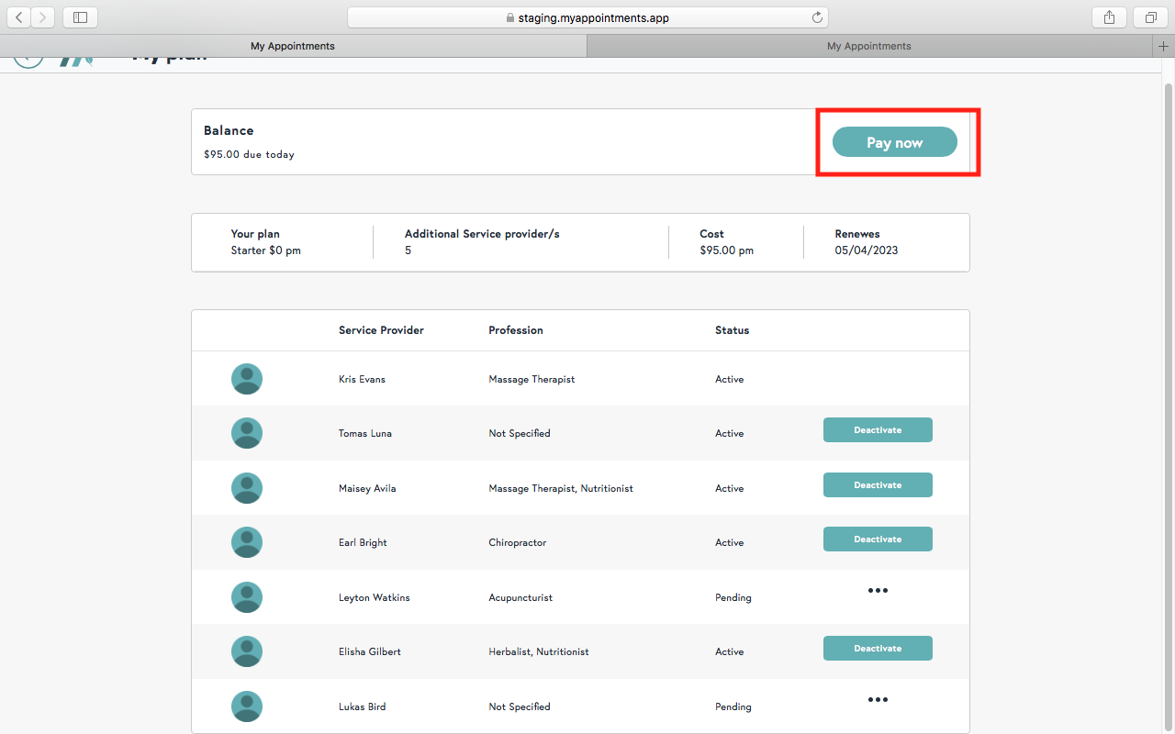Click Lukas Bird avatar icon
1175x734 pixels.
pos(247,706)
